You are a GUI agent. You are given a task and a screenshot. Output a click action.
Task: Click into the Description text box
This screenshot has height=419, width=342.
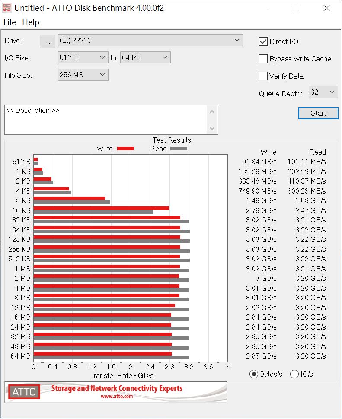(106, 120)
